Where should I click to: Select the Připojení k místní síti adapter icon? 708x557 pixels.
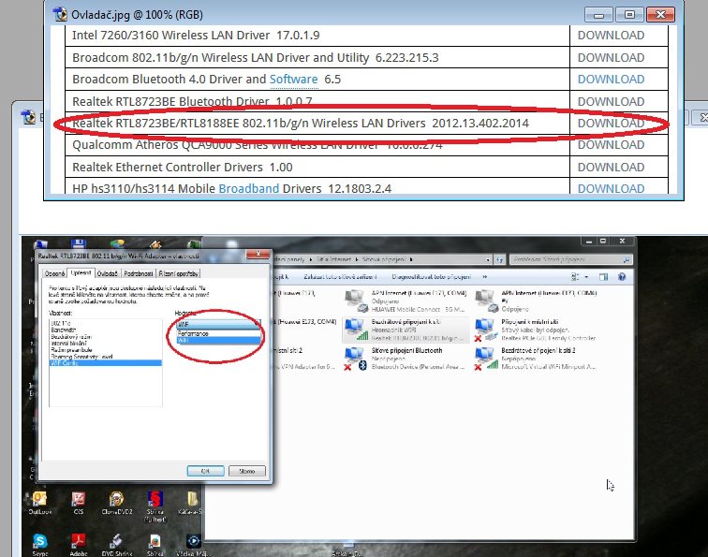click(x=485, y=330)
